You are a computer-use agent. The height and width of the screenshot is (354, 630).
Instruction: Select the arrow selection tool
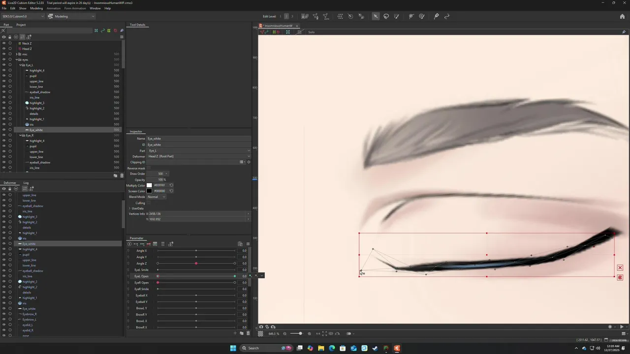(x=376, y=16)
